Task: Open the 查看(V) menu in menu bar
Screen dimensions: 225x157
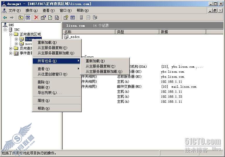Action: [x=49, y=11]
